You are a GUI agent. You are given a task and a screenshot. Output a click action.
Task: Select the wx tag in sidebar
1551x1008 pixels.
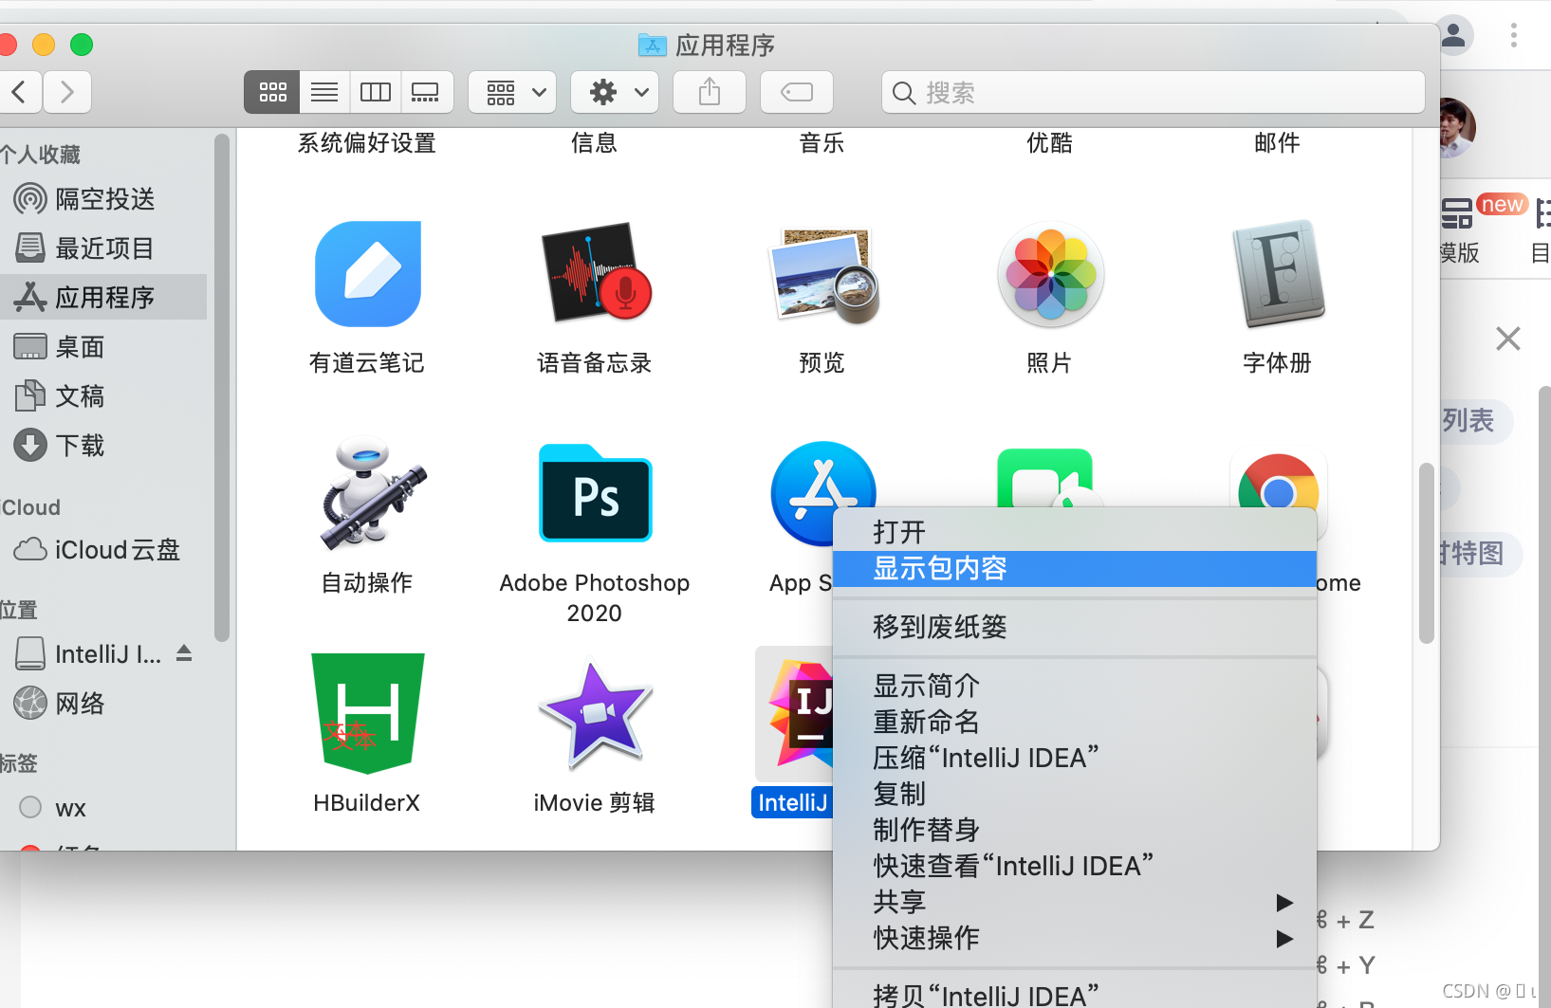point(103,808)
